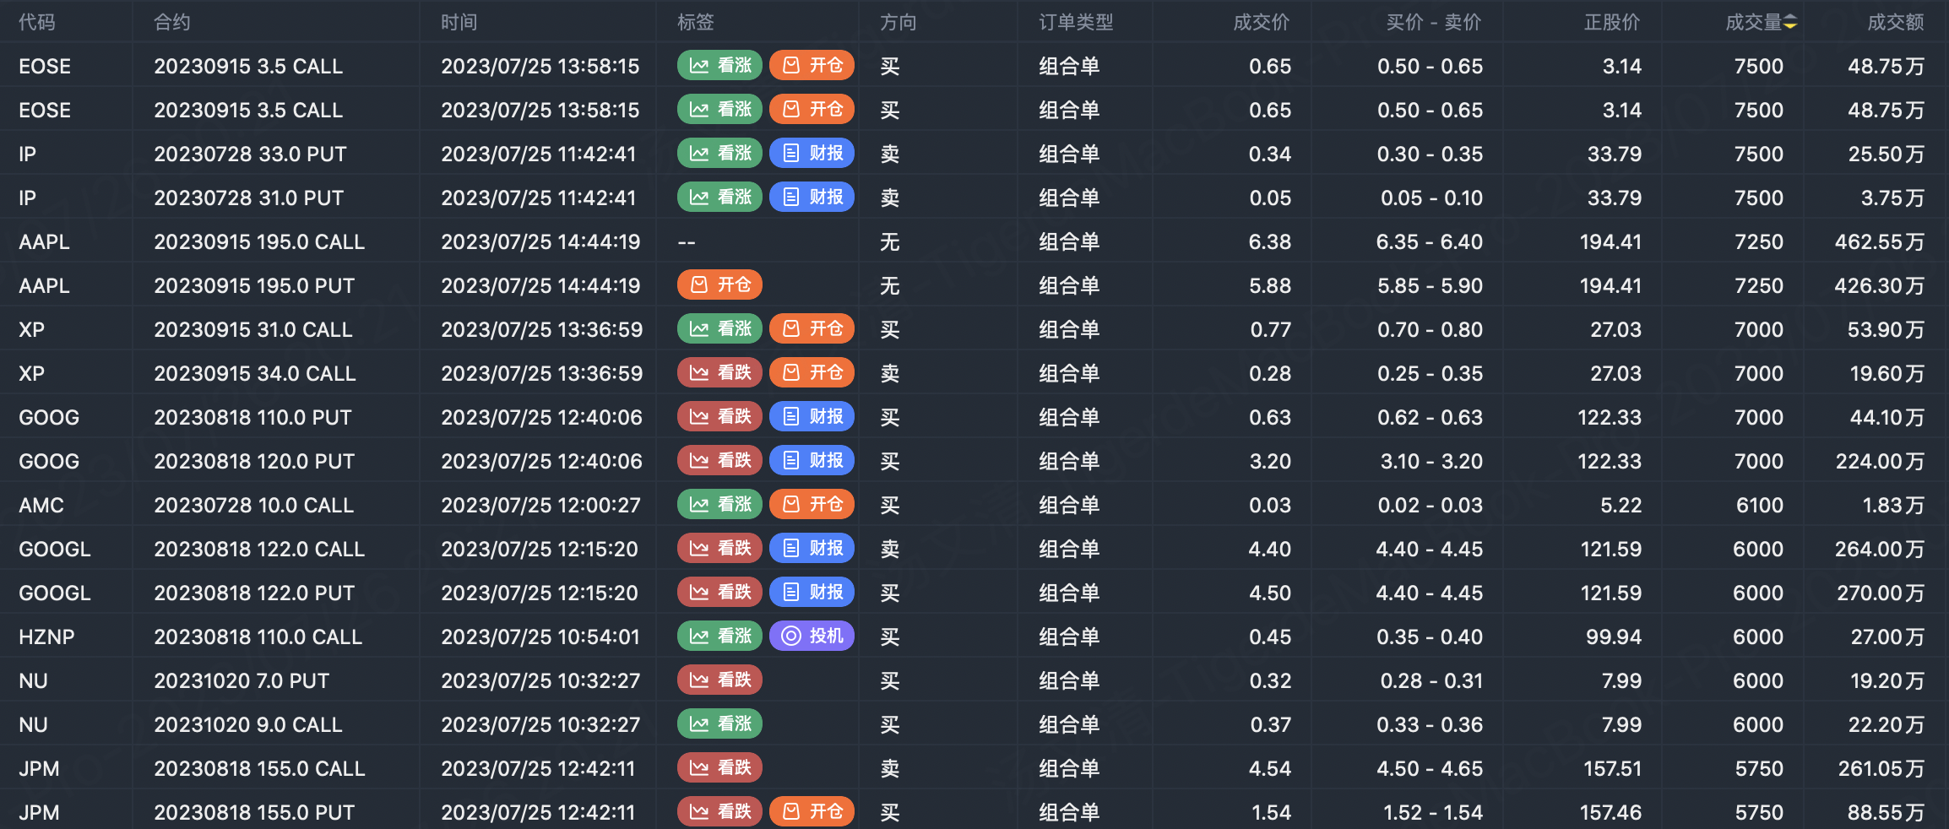Click the 看跌 tag on JPM 155.0 CALL row

click(719, 768)
